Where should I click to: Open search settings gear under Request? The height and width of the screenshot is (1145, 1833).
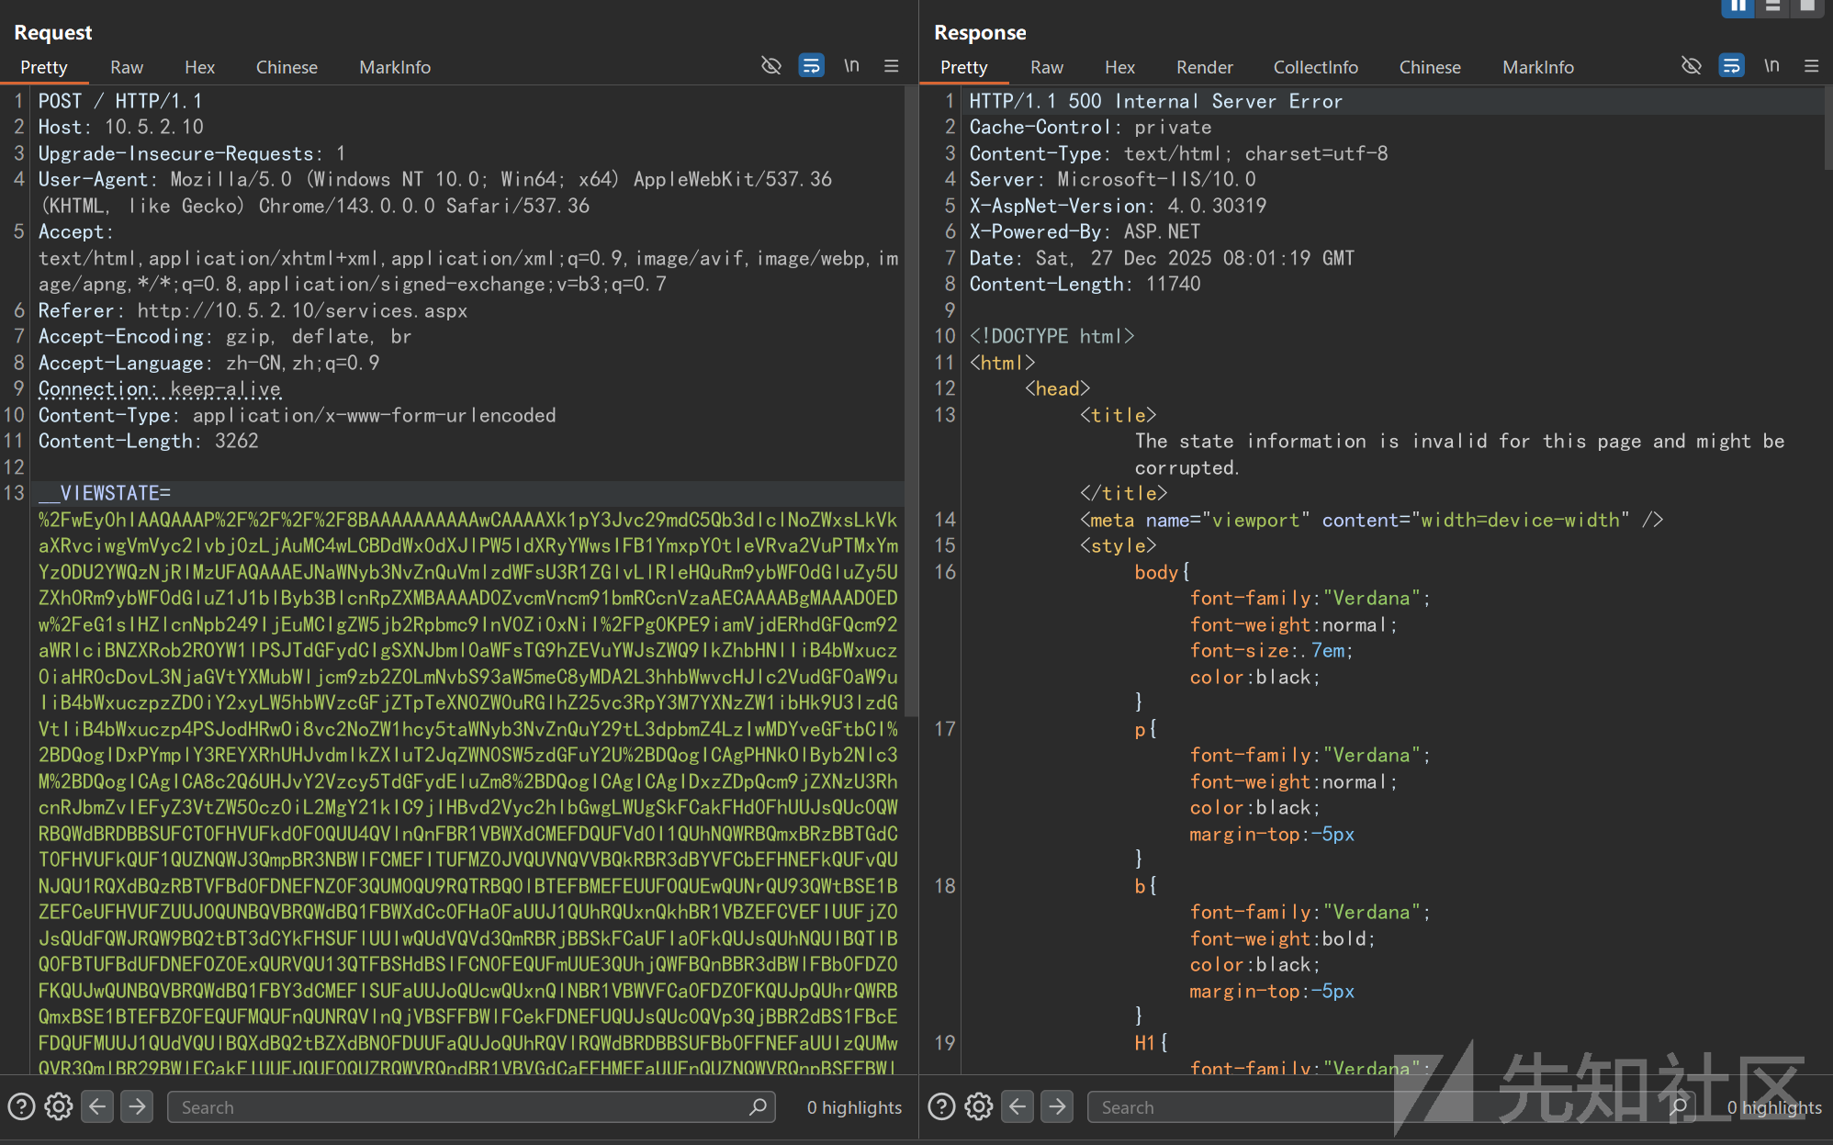59,1106
